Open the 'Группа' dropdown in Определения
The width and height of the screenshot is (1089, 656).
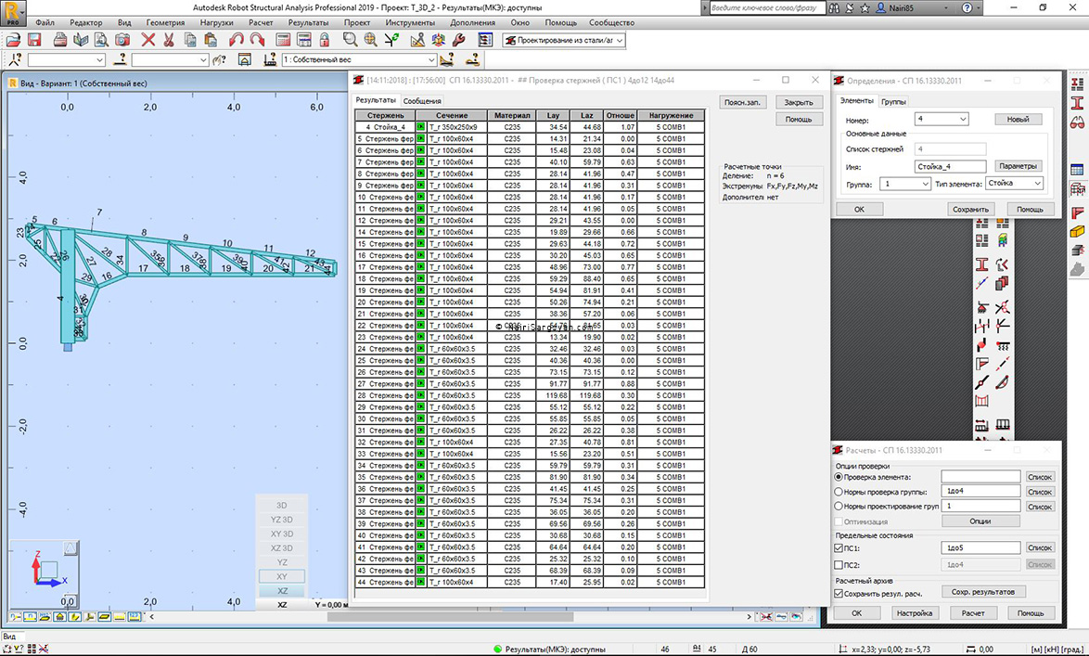point(925,184)
